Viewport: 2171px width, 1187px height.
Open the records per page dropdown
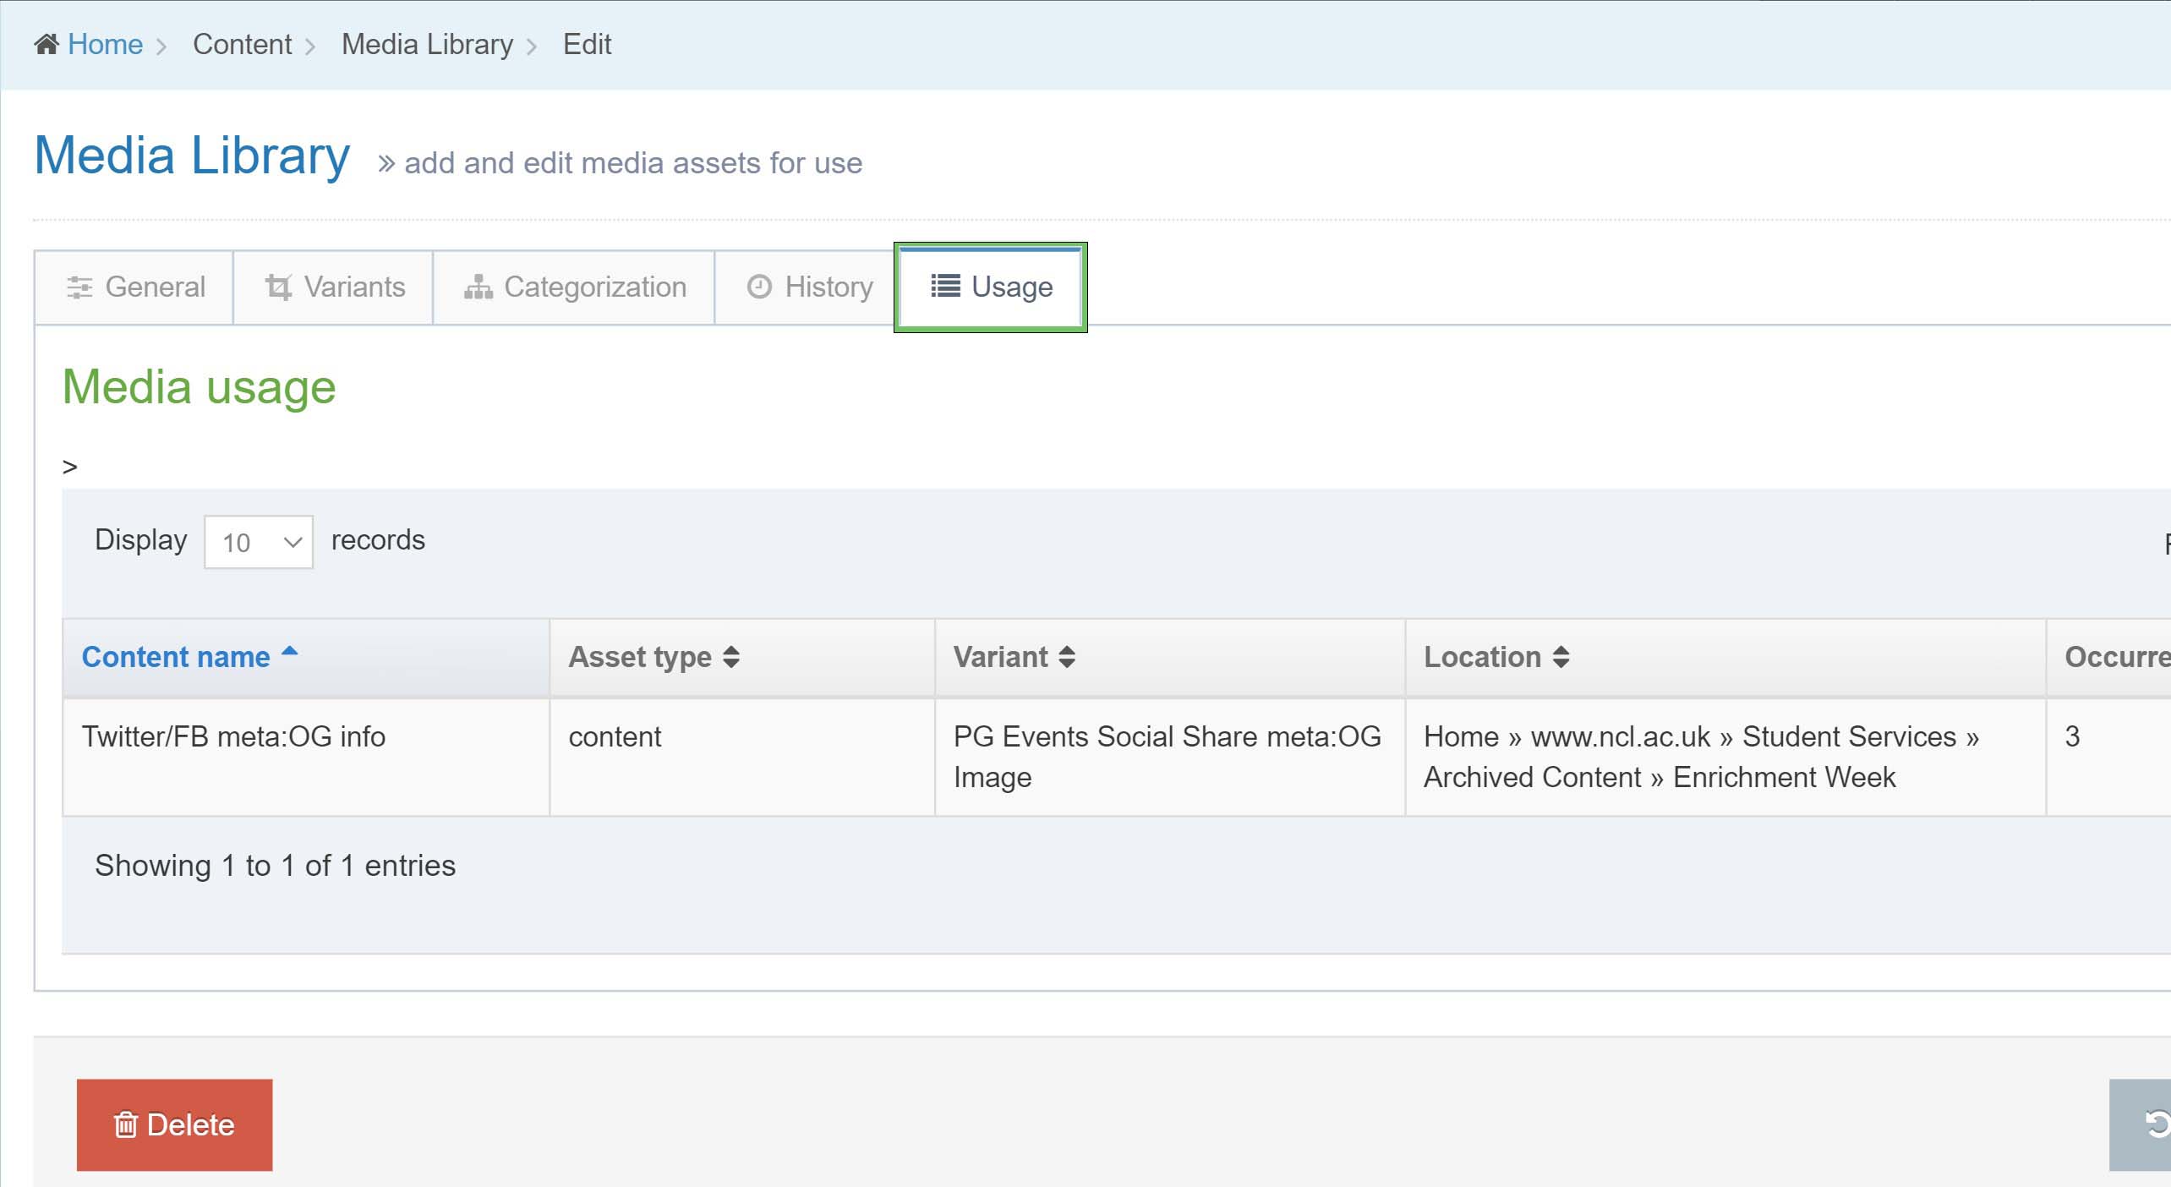click(257, 541)
